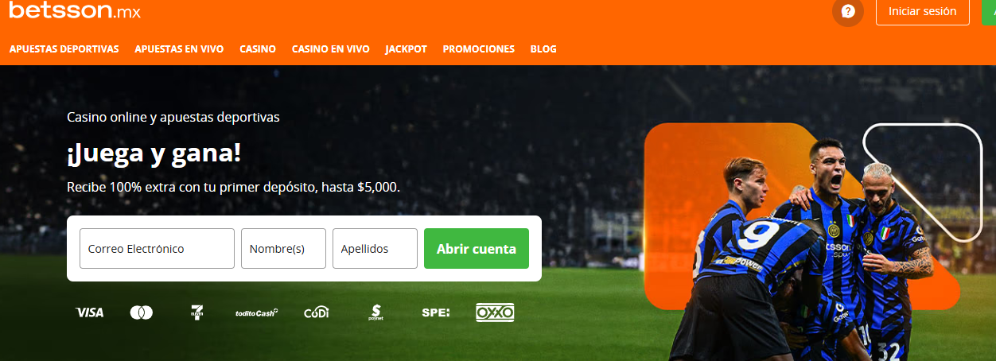
Task: Click the toditoCash payment logo
Action: click(x=256, y=312)
